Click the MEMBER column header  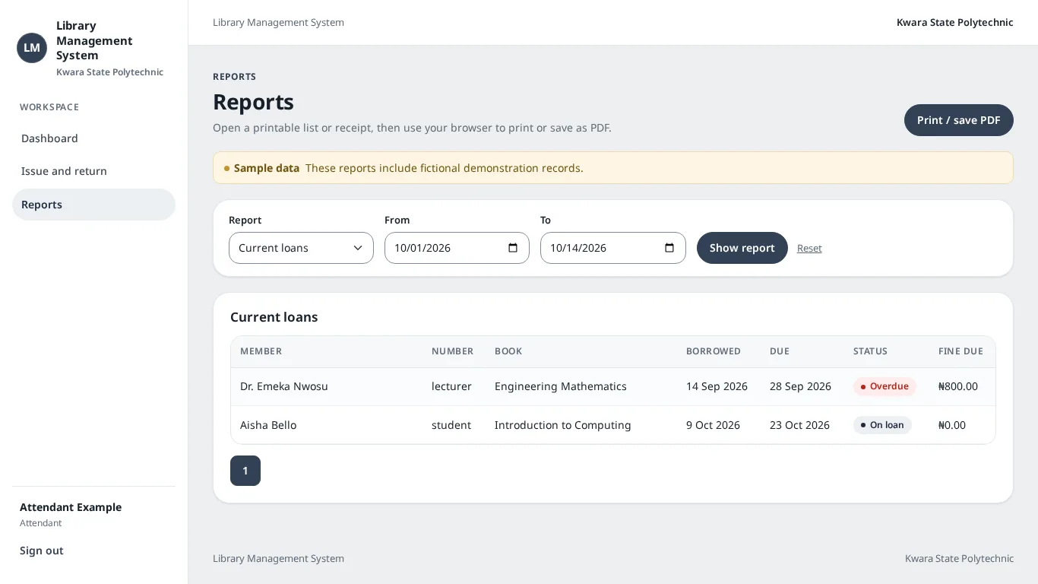pyautogui.click(x=261, y=351)
